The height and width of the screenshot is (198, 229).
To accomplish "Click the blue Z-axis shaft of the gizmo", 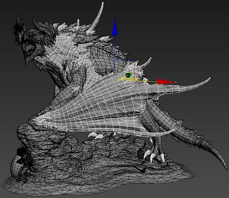I will [x=115, y=47].
